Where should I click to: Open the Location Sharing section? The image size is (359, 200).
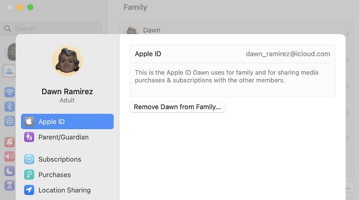click(x=67, y=190)
